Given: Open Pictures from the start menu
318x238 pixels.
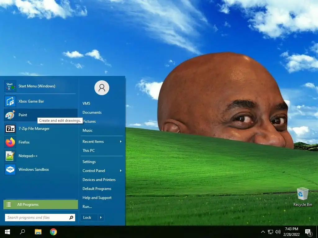Looking at the screenshot, I should (89, 121).
